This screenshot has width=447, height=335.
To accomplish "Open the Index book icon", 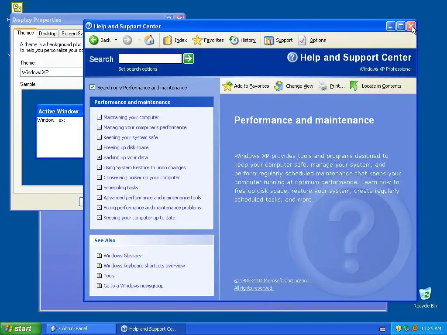I will 167,40.
